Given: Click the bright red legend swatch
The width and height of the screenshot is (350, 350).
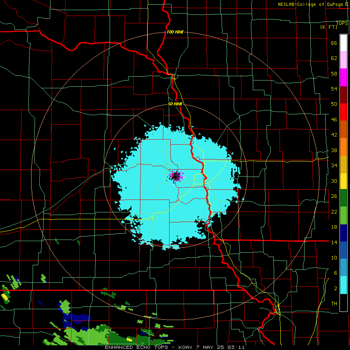Looking at the screenshot, I should pos(343,112).
